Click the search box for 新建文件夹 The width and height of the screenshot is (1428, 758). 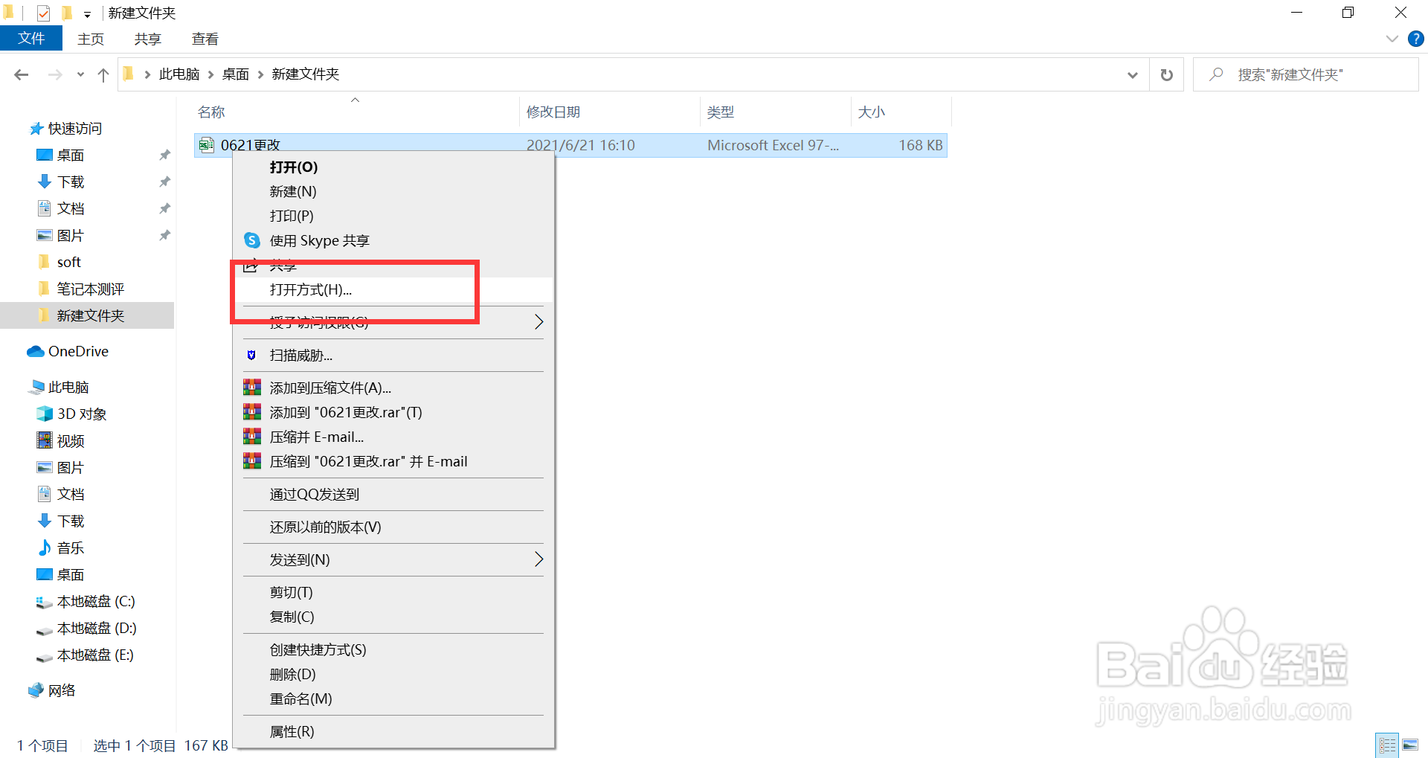click(x=1306, y=74)
